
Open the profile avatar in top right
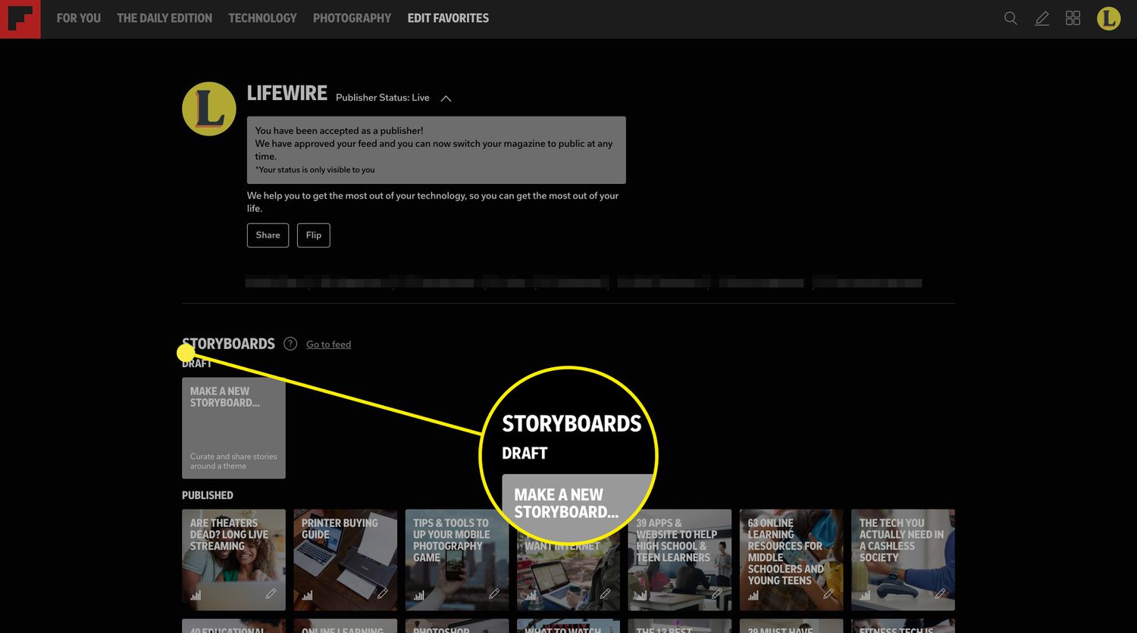point(1108,18)
